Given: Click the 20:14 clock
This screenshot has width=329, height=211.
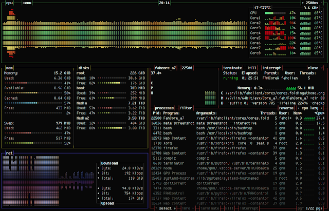Looking at the screenshot, I should click(164, 3).
